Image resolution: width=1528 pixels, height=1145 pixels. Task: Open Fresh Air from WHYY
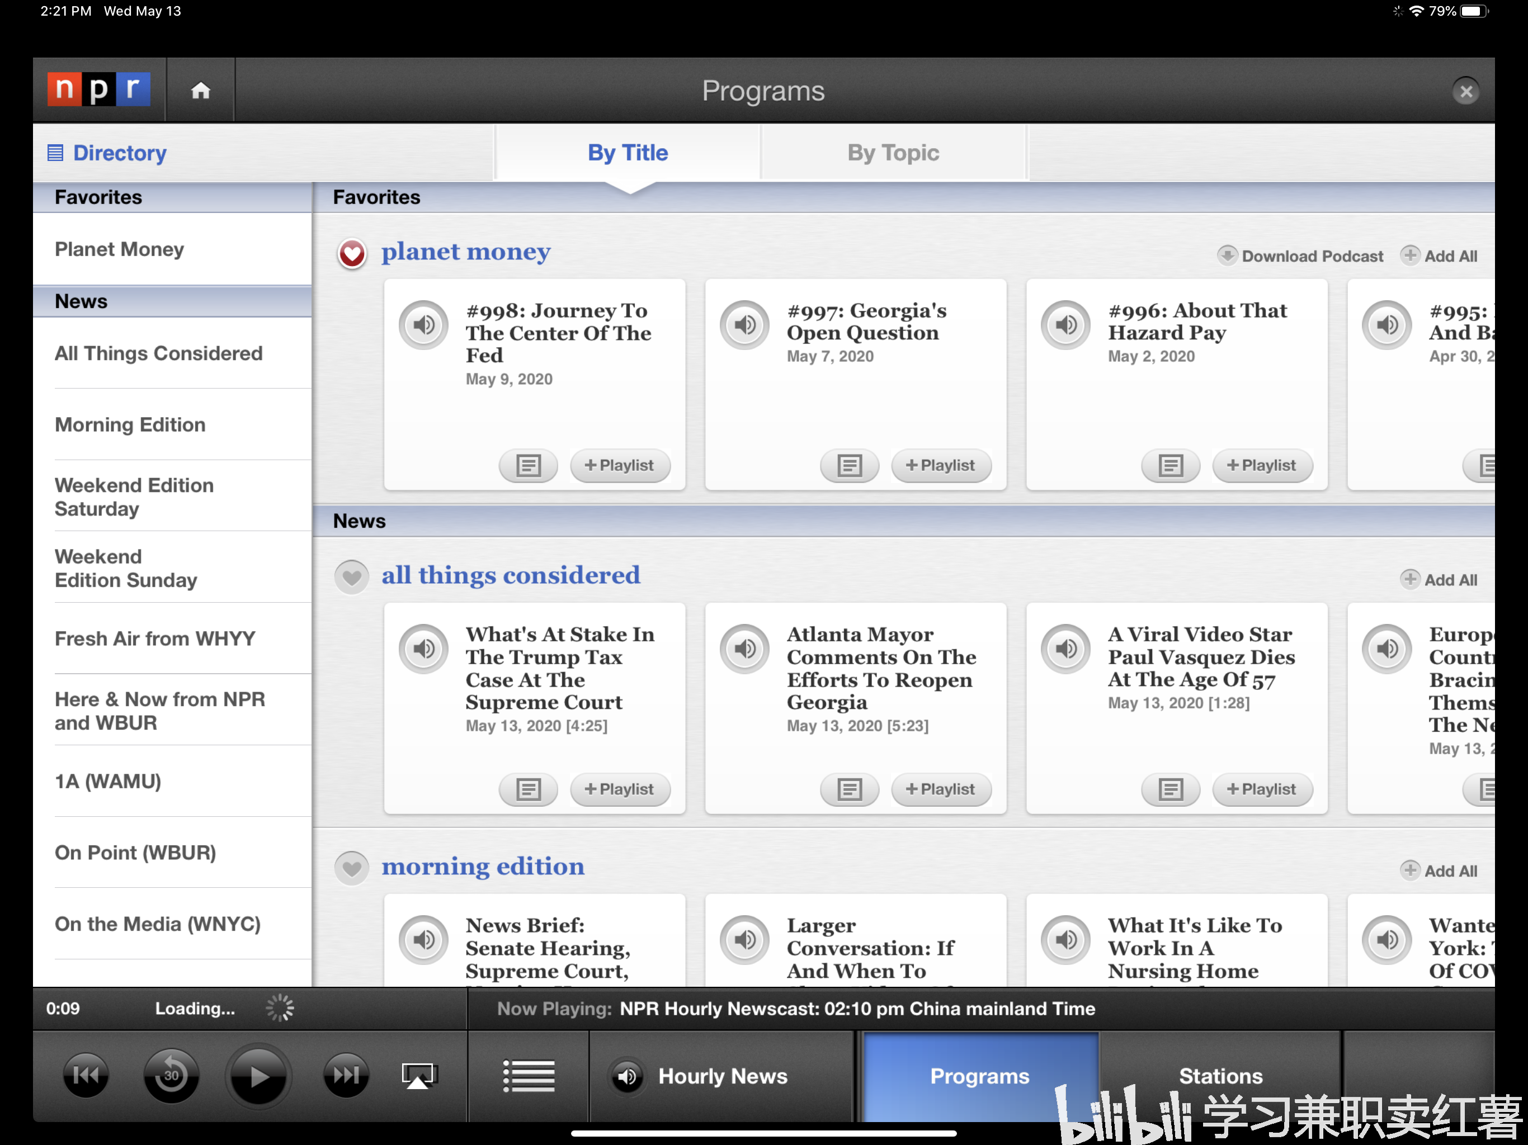(172, 639)
